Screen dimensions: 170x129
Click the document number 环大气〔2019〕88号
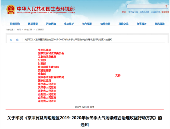coord(85,107)
